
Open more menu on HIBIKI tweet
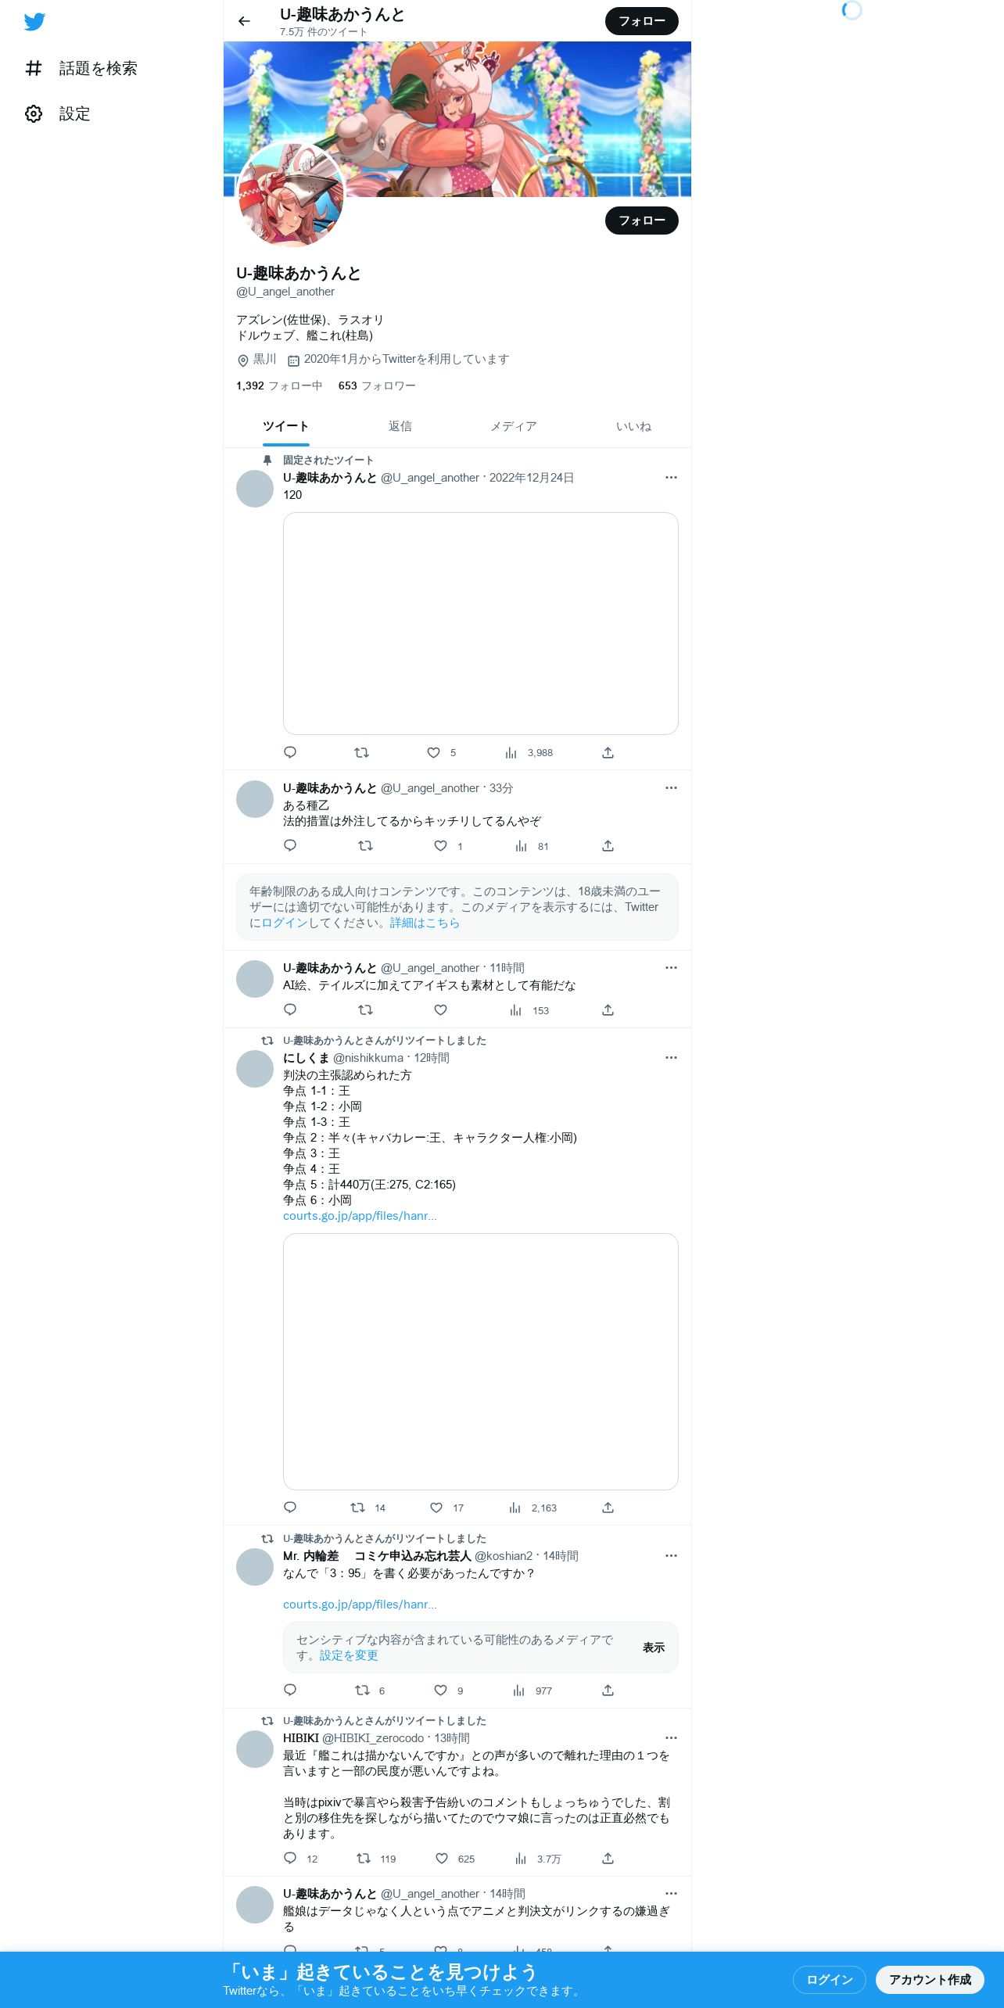(671, 1738)
